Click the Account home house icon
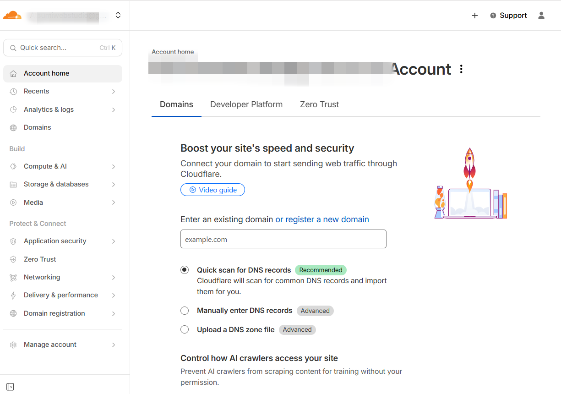The image size is (561, 394). point(14,74)
